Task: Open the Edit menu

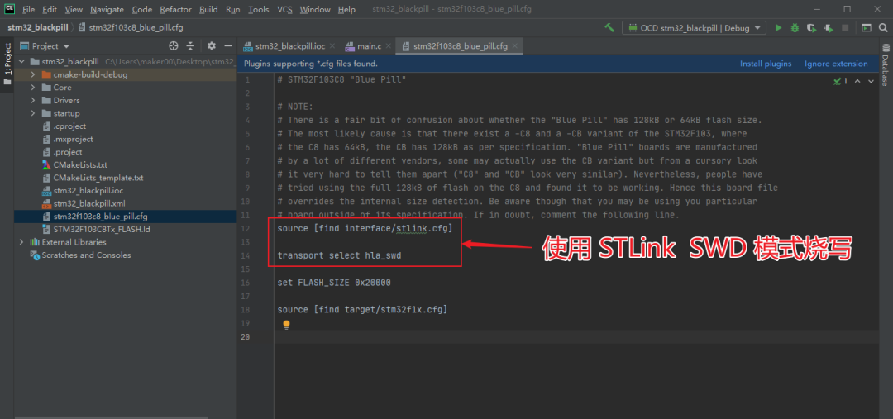Action: point(50,10)
